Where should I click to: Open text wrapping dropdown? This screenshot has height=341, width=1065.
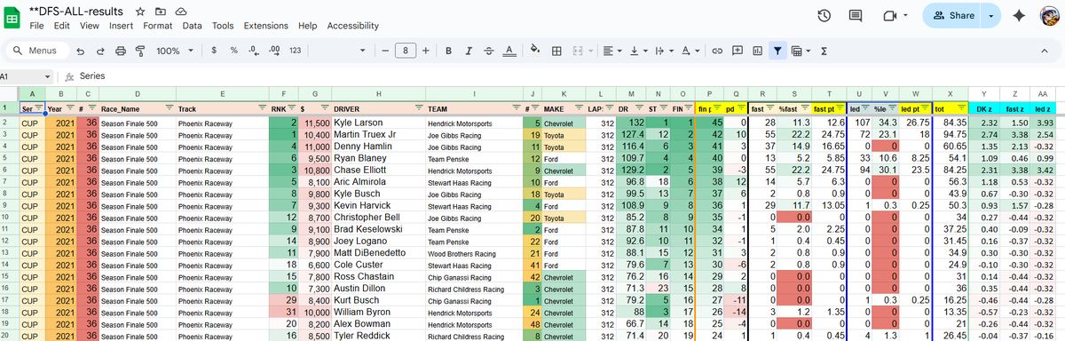664,51
